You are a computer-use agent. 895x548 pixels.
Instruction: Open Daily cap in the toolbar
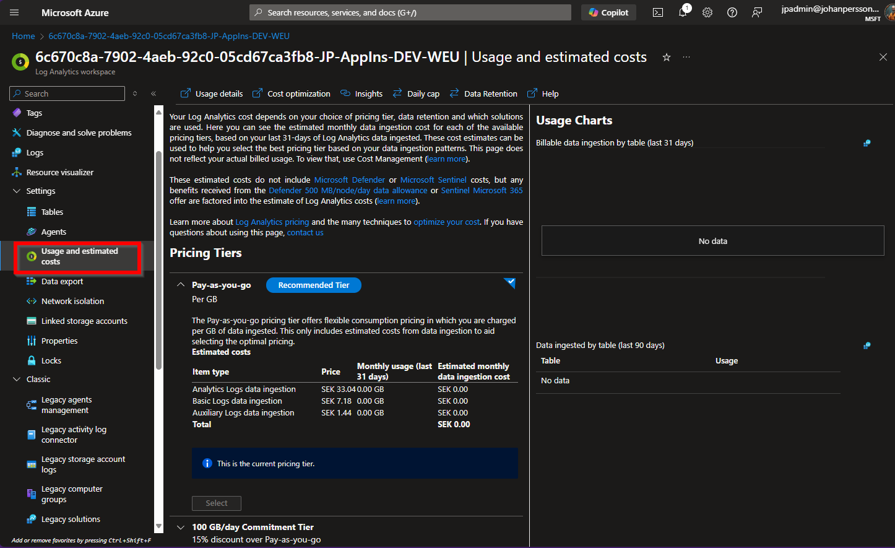point(416,94)
